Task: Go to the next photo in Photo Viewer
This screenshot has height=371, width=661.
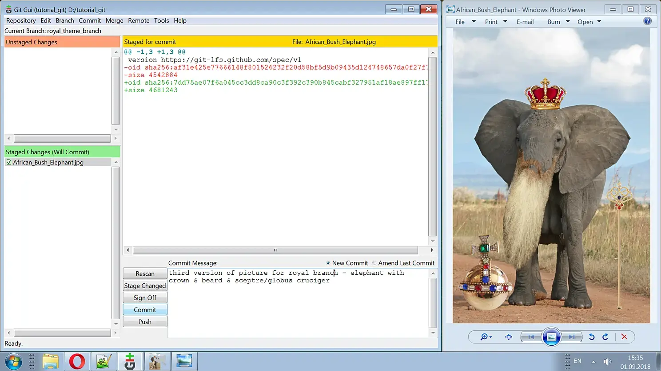Action: point(571,337)
